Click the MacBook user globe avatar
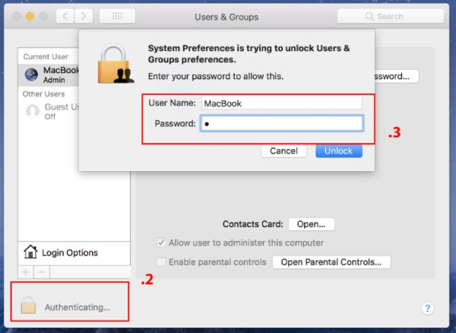Viewport: 456px width, 333px height. (x=31, y=75)
